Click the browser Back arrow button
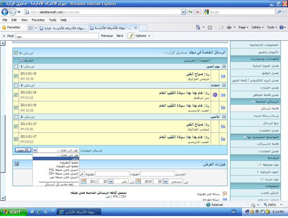 [5, 12]
